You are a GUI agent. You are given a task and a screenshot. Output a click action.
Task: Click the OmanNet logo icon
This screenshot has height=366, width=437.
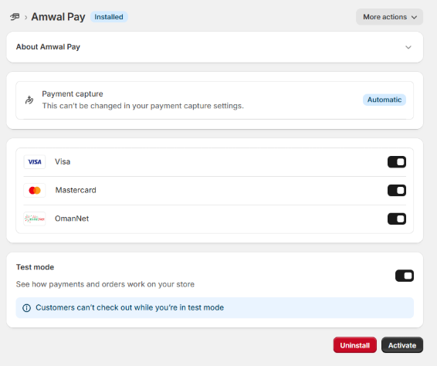click(x=35, y=219)
